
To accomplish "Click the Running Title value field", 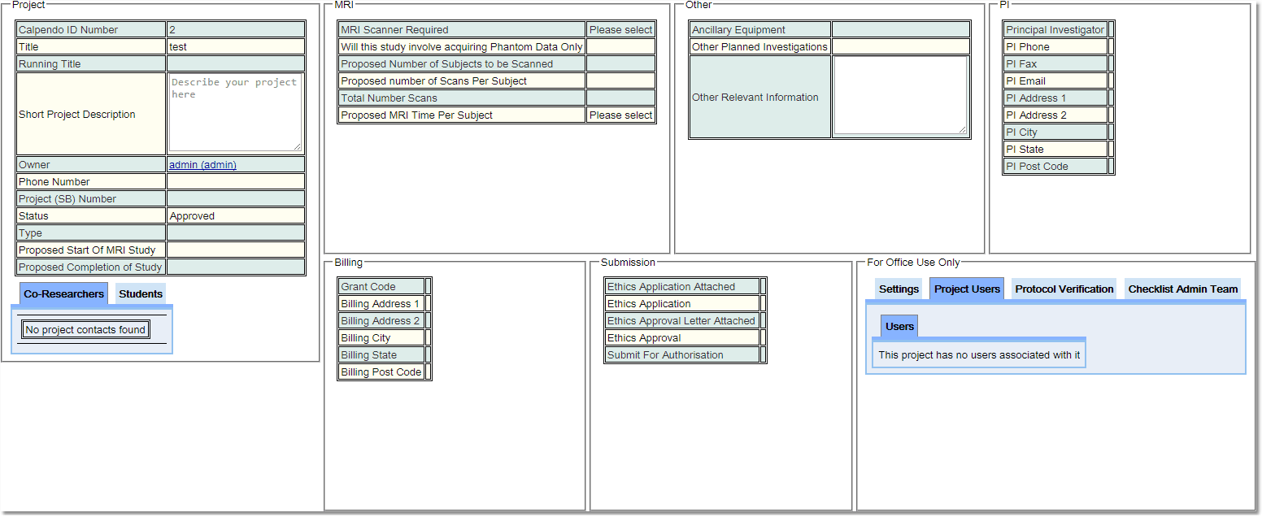I will tap(235, 64).
